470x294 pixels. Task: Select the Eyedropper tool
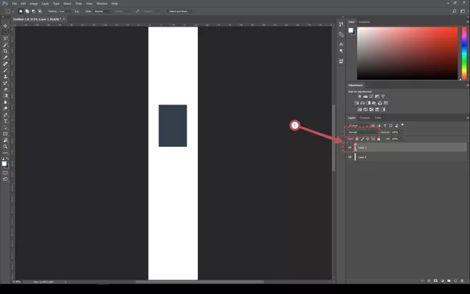pos(5,58)
